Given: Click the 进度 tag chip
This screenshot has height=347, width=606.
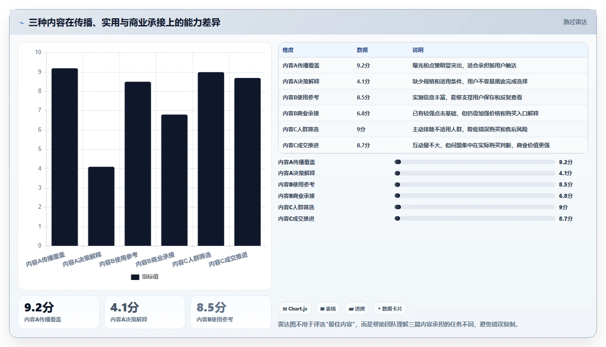Looking at the screenshot, I should pyautogui.click(x=357, y=309).
